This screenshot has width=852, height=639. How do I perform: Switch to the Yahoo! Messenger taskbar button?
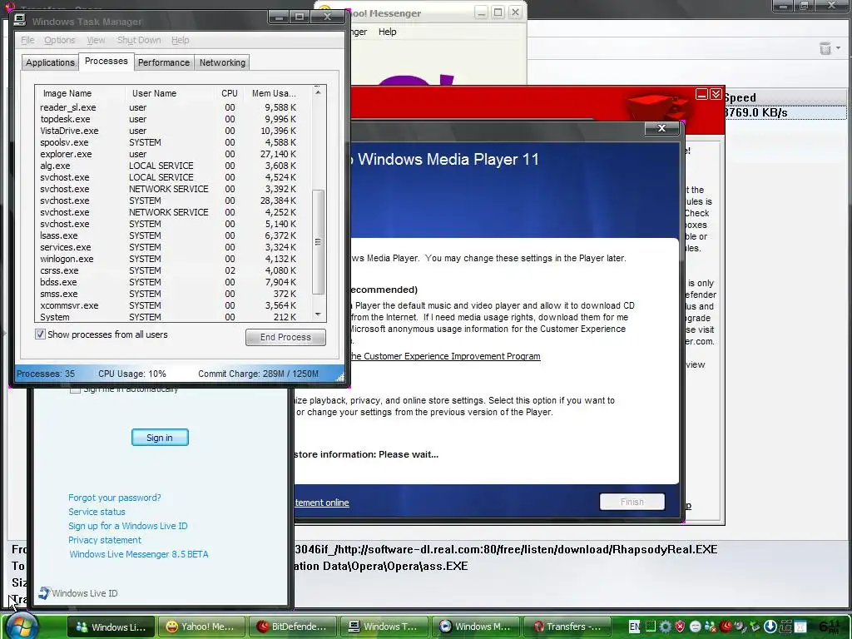pos(201,627)
